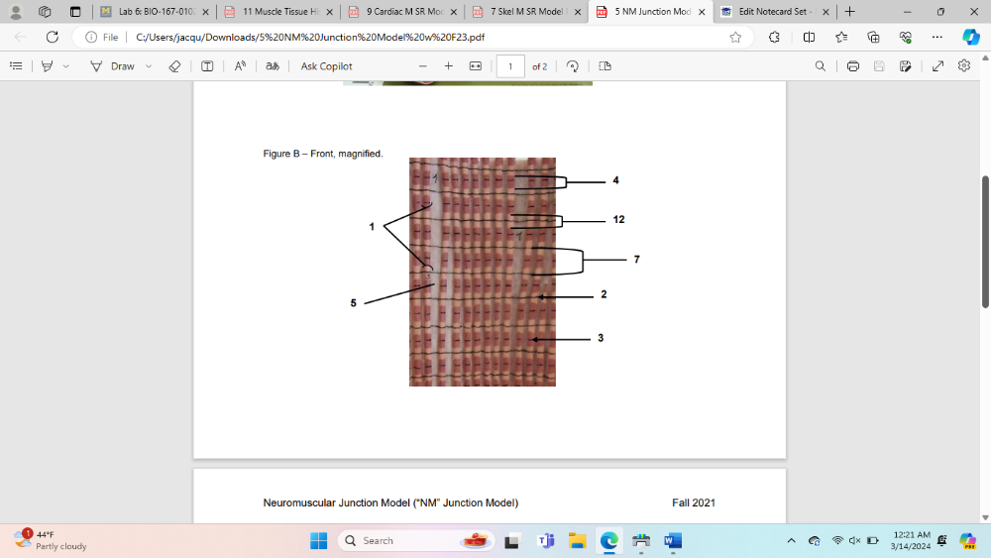Toggle Edge split screen view
991x558 pixels.
(809, 37)
